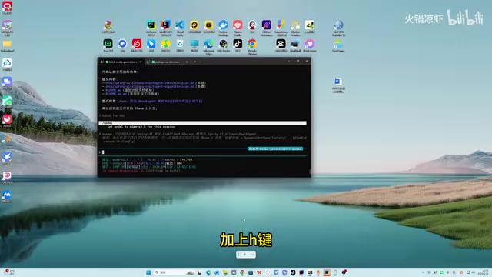Image resolution: width=492 pixels, height=277 pixels.
Task: Add a new terminal tab with plus button
Action: click(x=194, y=62)
